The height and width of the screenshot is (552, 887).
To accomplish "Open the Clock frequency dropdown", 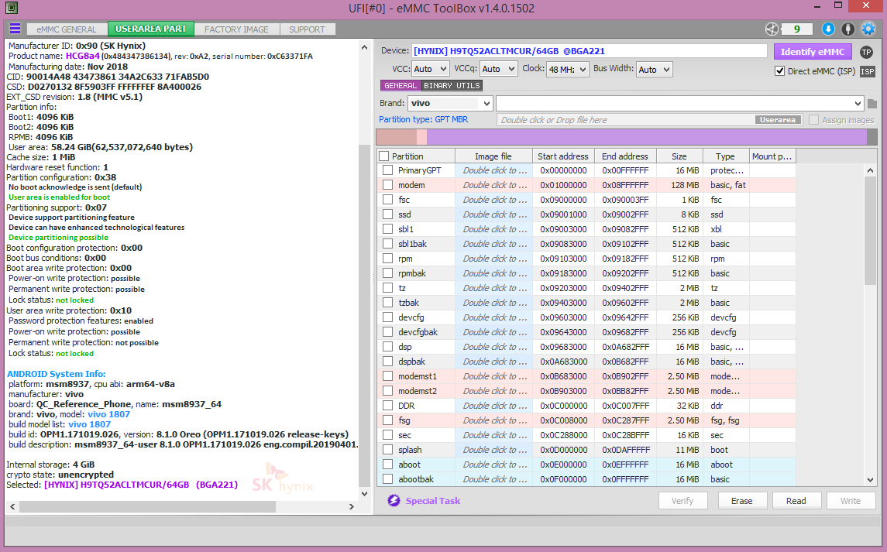I will coord(567,69).
